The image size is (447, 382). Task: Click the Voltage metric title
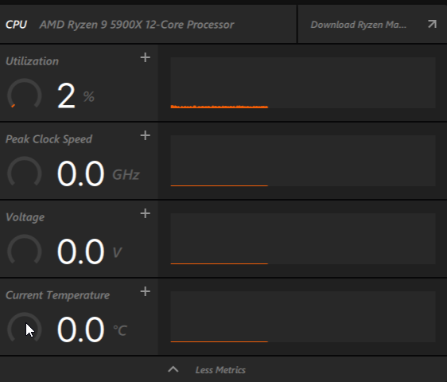pyautogui.click(x=25, y=217)
